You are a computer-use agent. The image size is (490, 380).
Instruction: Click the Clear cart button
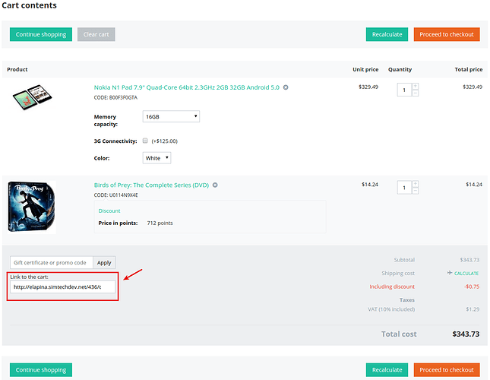click(96, 34)
